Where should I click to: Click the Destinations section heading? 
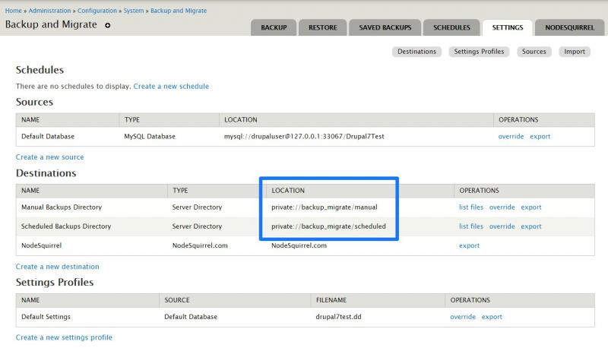point(46,172)
